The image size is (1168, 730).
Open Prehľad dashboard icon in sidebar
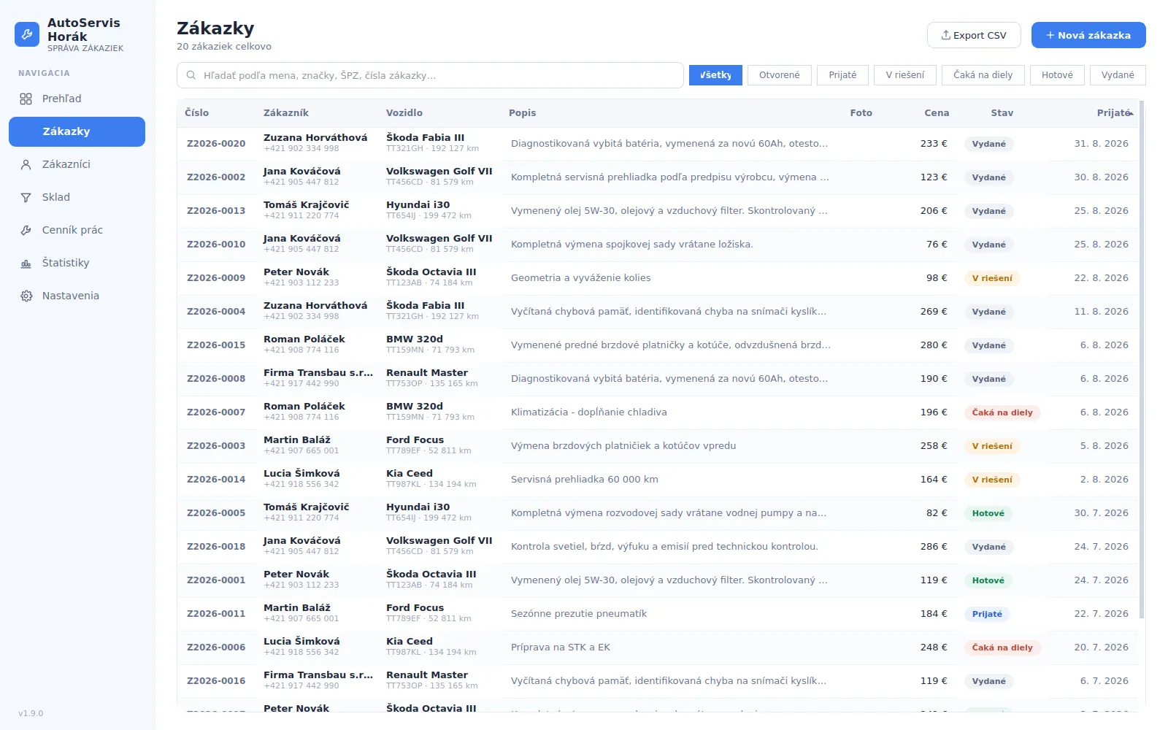coord(26,99)
